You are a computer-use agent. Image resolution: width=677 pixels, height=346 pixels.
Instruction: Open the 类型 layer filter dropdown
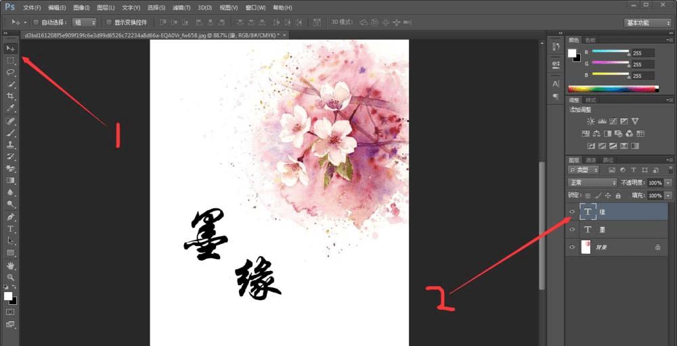(584, 170)
